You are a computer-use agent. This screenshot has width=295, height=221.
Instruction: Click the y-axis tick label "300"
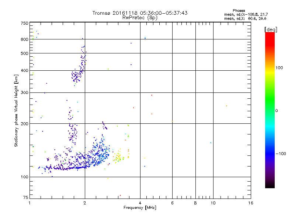click(24, 93)
